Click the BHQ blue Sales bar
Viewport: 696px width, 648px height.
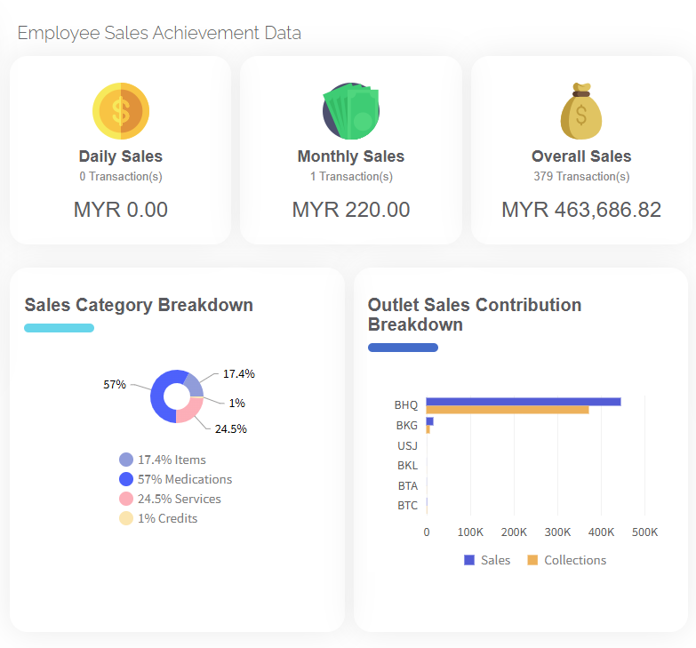tap(523, 401)
